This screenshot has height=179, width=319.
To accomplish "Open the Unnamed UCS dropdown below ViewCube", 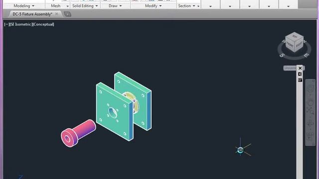I will pyautogui.click(x=290, y=68).
